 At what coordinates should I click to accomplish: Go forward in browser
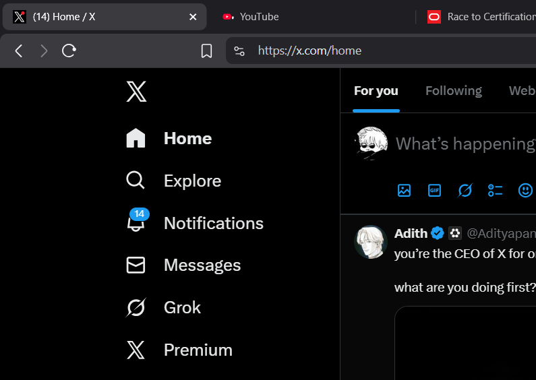click(43, 51)
